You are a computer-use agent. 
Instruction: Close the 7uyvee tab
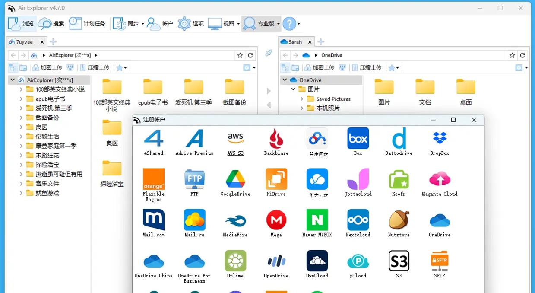pos(42,42)
